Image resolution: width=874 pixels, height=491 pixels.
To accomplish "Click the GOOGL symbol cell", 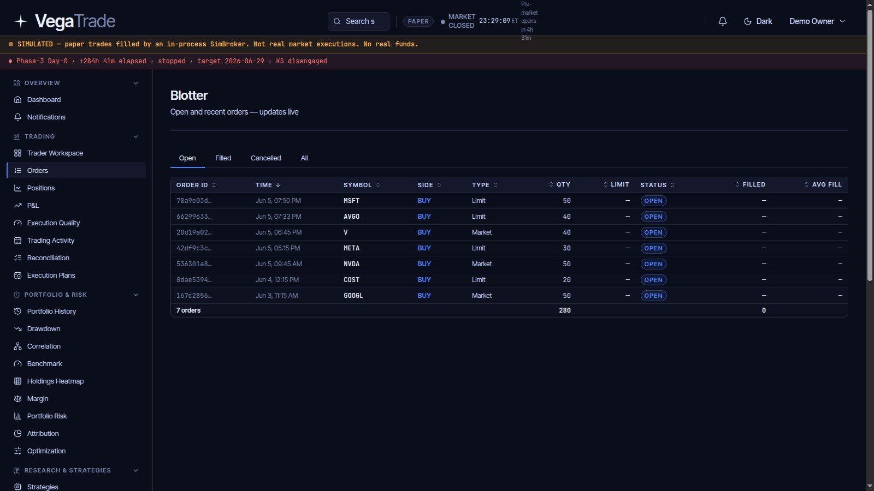I will click(353, 296).
